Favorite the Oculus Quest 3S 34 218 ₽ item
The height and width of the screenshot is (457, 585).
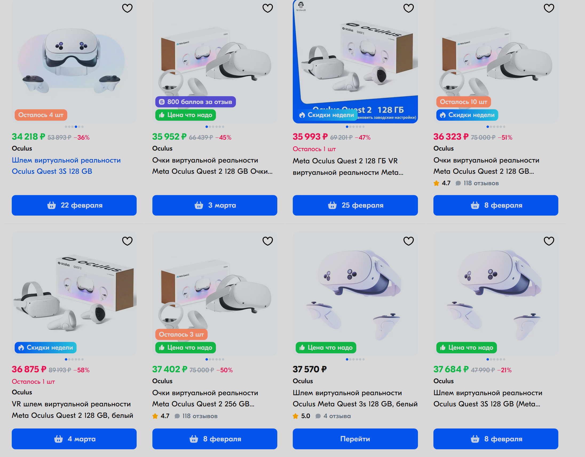[127, 8]
